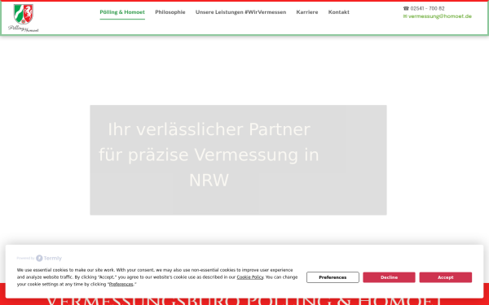Click the Pölling & Homoet coat-of-arms logo
489x305 pixels.
coord(24,18)
